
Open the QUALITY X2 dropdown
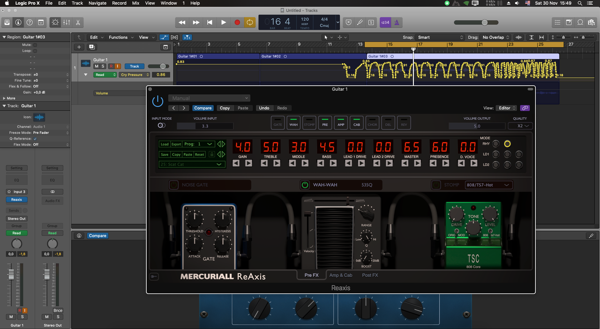pos(520,126)
